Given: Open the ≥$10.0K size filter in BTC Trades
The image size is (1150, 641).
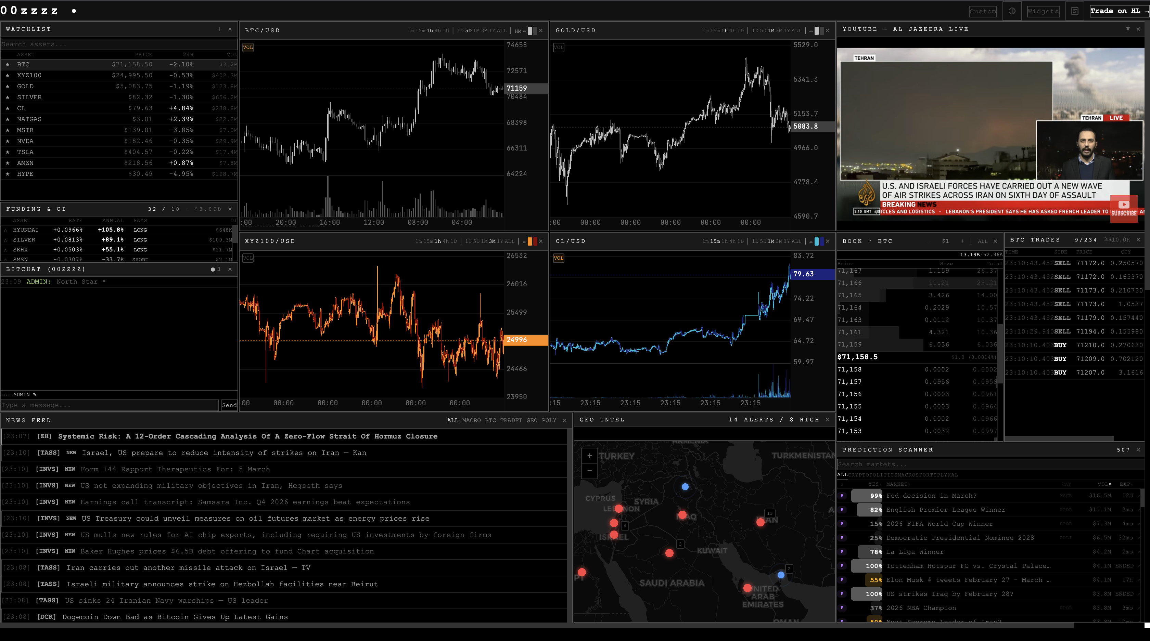Looking at the screenshot, I should click(x=1118, y=239).
